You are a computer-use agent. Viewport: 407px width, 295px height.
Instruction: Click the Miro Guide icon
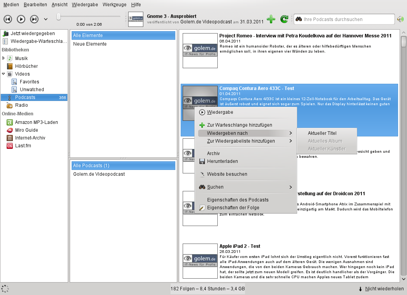tap(10, 130)
